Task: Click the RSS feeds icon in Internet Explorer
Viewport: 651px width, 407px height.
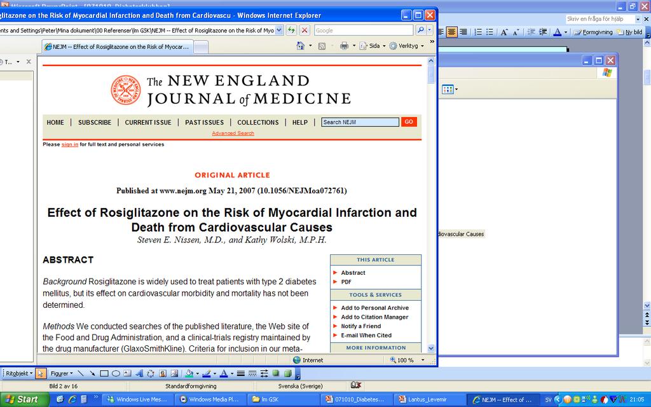Action: point(322,46)
